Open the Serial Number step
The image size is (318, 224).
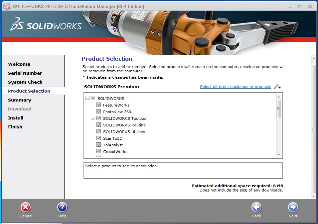(x=25, y=73)
